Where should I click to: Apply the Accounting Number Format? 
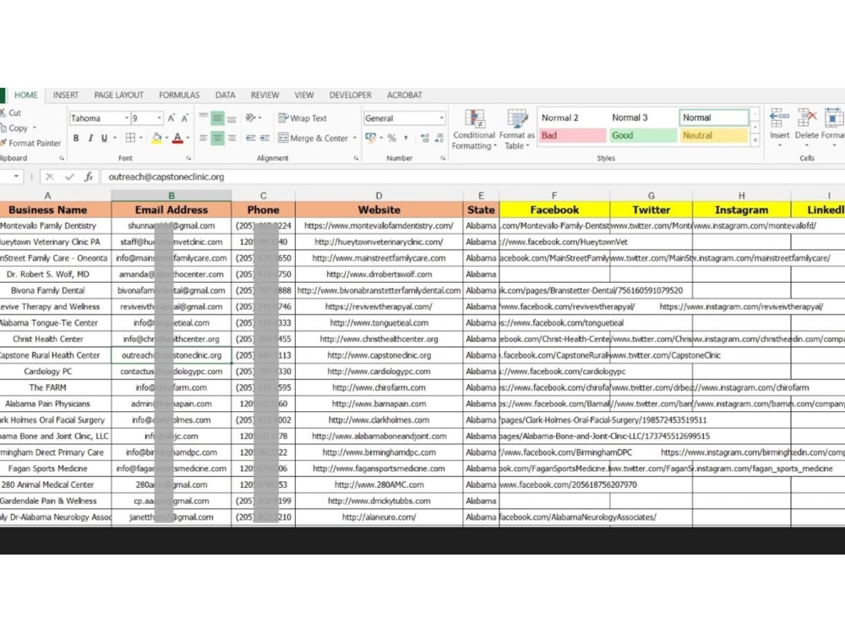(x=370, y=138)
